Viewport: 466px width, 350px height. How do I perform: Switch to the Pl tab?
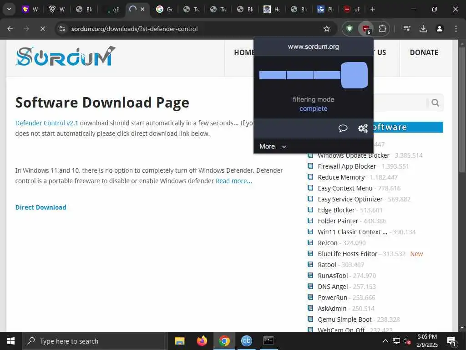click(x=325, y=9)
